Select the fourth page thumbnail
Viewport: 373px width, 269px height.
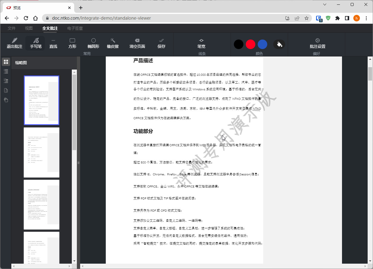[x=42, y=248]
